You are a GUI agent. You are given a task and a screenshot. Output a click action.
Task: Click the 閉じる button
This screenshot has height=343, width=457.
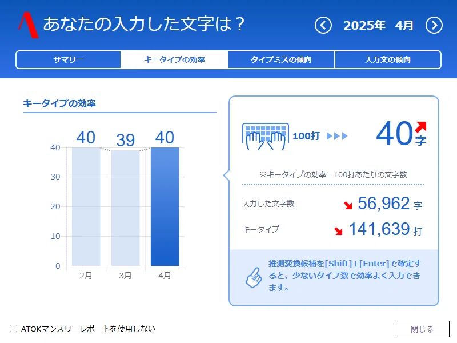[x=422, y=329]
